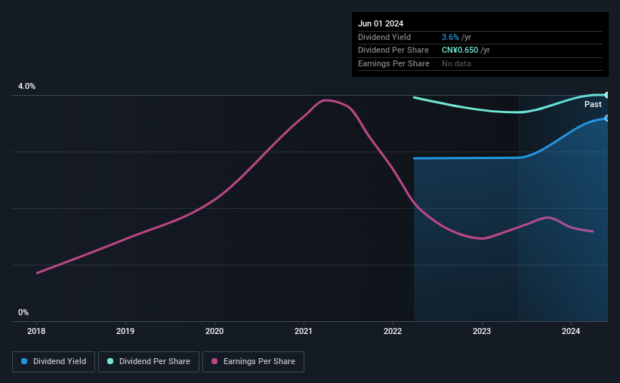Click the blue Dividend Yield legend dot
Viewport: 620px width, 383px height.
(24, 361)
